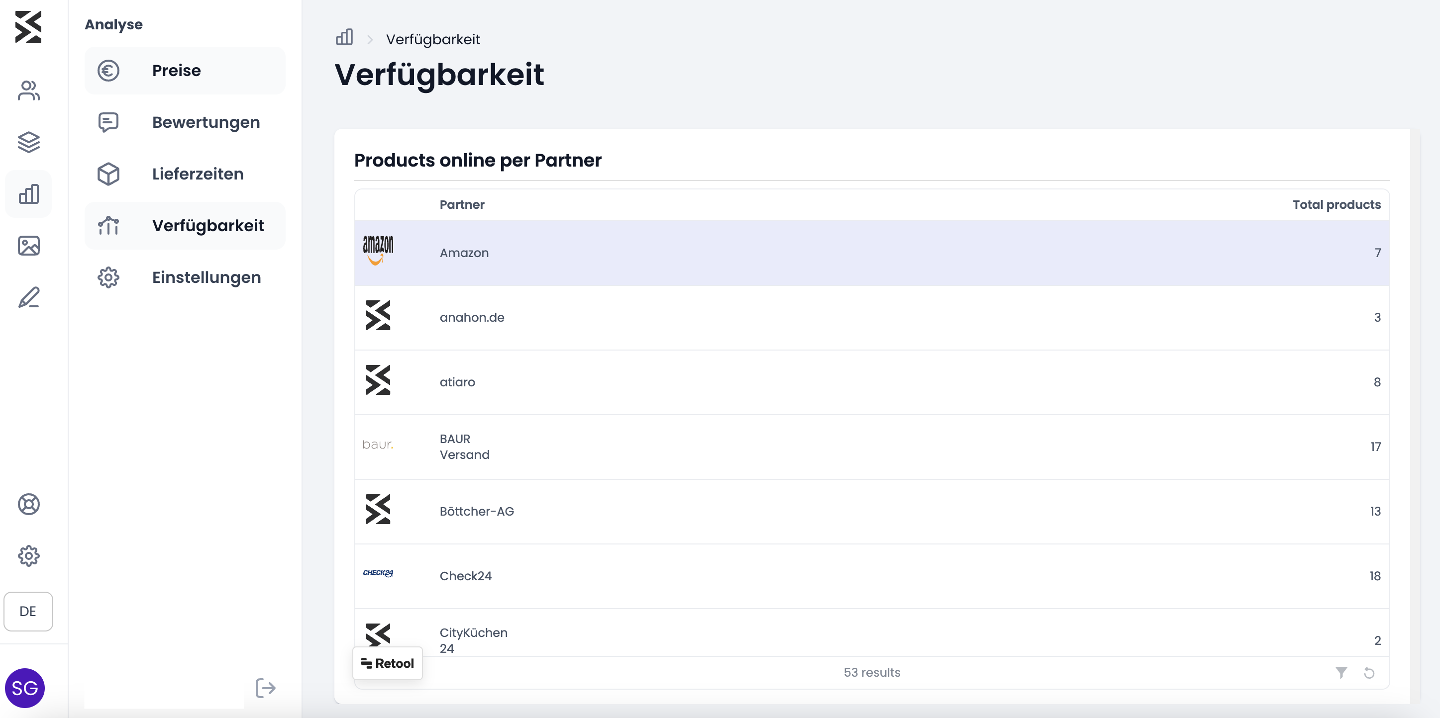
Task: Open the pen edit sidebar icon
Action: pos(28,297)
